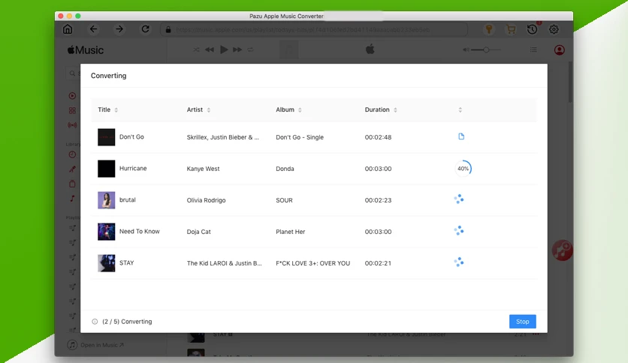Screen dimensions: 628x363
Task: Select the "00:02:48" duration cell
Action: pyautogui.click(x=378, y=137)
